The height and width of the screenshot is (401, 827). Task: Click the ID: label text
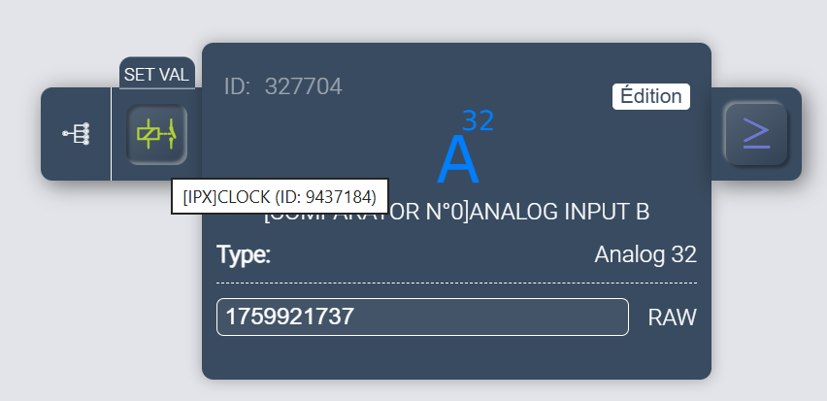tap(238, 86)
